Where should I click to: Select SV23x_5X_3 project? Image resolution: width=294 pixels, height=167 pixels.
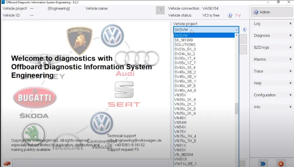[204, 49]
